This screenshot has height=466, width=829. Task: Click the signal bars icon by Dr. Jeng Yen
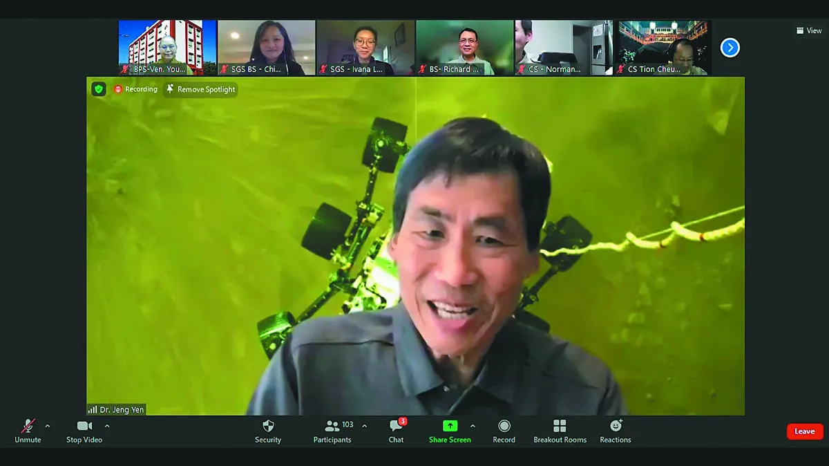[x=93, y=409]
